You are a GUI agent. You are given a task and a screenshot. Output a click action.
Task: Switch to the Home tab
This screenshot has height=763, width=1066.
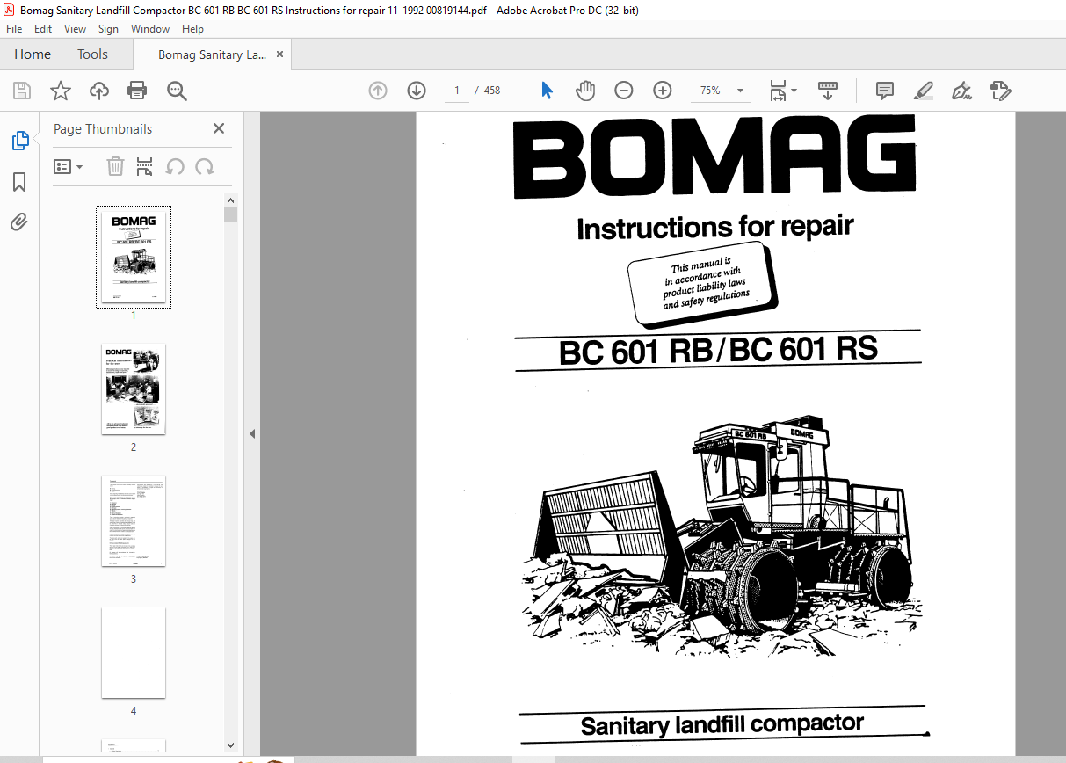tap(33, 54)
